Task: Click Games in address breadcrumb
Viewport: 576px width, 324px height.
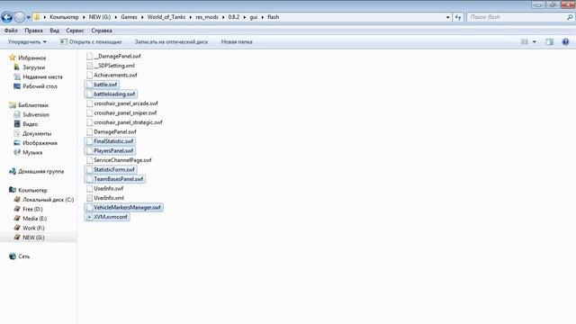Action: tap(129, 17)
